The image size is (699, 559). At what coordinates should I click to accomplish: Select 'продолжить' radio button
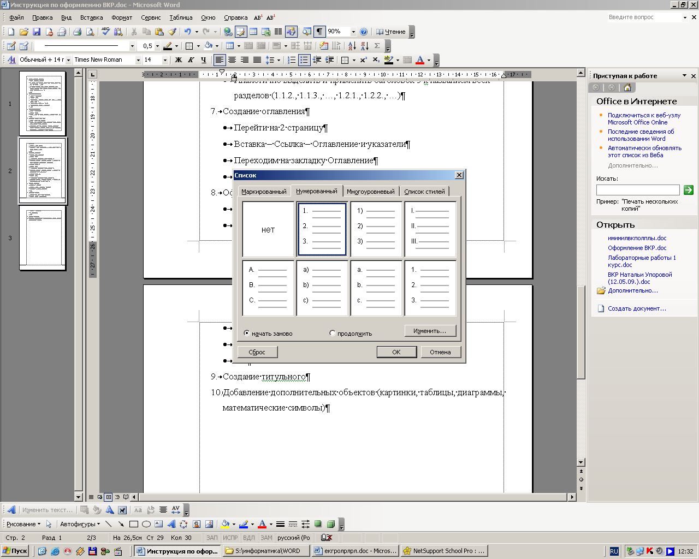pyautogui.click(x=333, y=333)
